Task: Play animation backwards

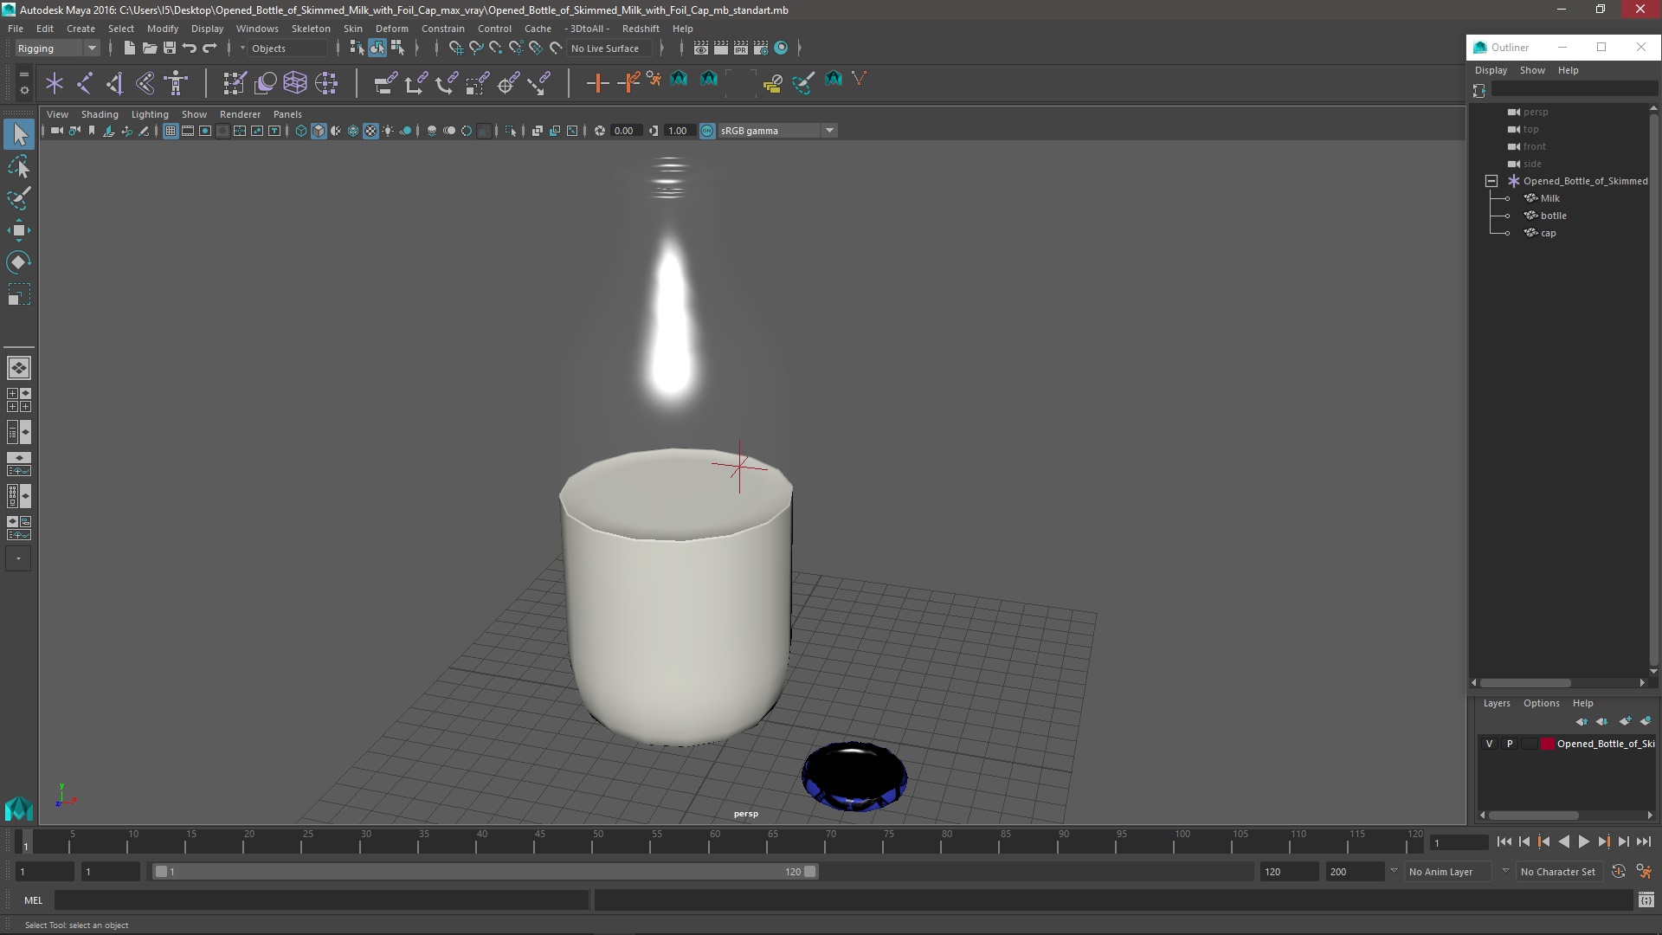Action: [x=1563, y=841]
